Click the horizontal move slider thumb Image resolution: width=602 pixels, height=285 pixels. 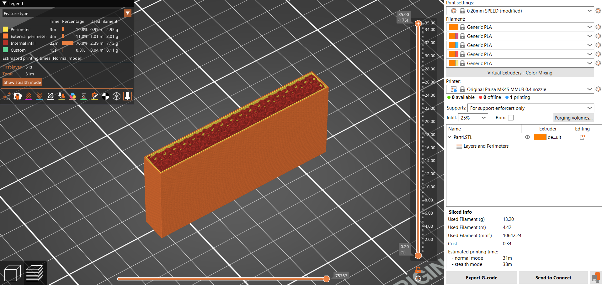[326, 279]
